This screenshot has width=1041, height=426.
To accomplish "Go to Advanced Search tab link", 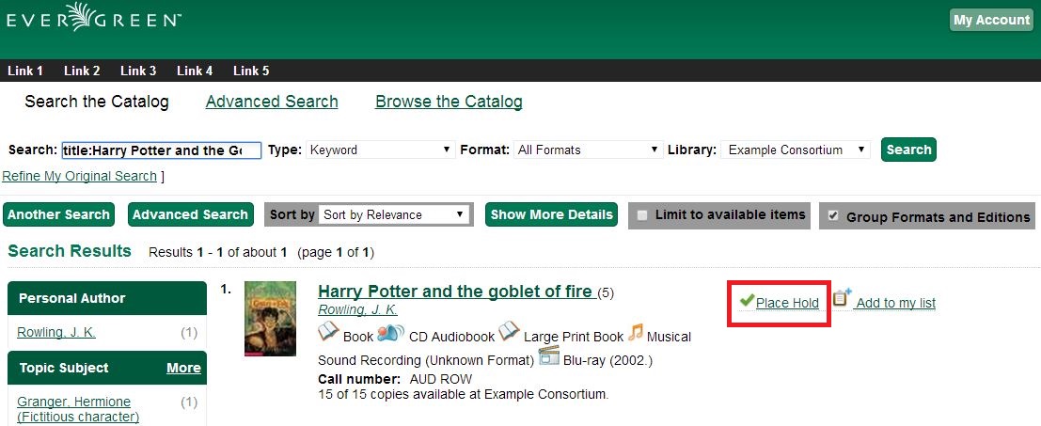I will click(x=272, y=102).
